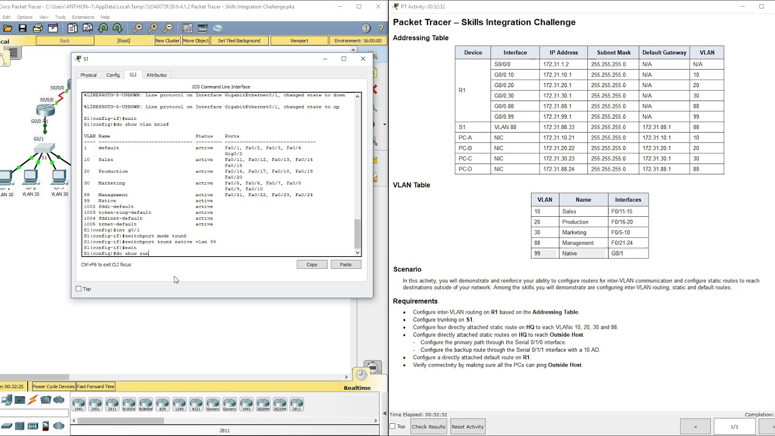Pick the 2911 router from device list
The height and width of the screenshot is (436, 775).
pos(112,404)
